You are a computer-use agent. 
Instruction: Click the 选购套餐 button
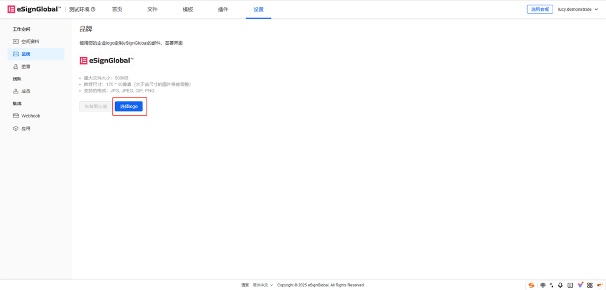539,10
